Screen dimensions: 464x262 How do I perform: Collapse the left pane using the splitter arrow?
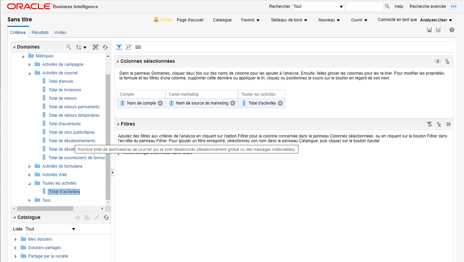pyautogui.click(x=112, y=173)
